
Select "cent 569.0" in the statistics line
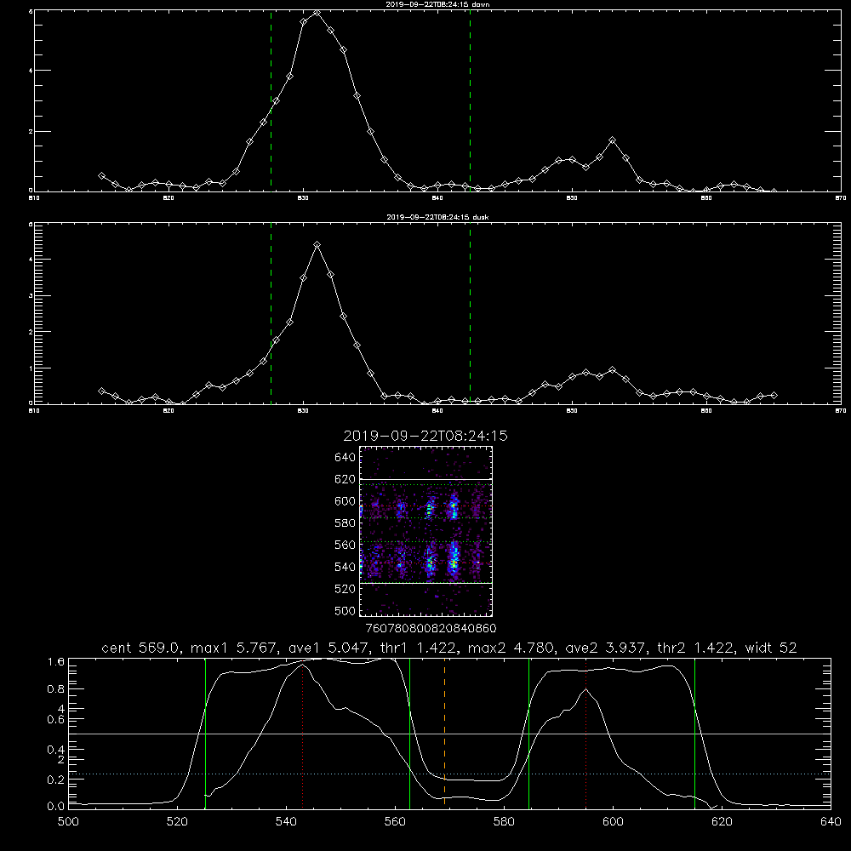click(141, 648)
